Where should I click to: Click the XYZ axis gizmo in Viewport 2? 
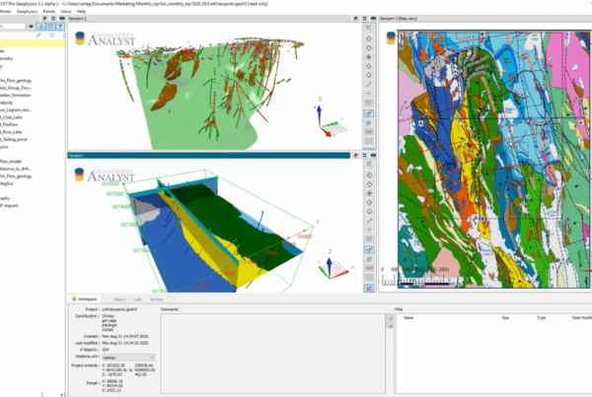tap(327, 123)
